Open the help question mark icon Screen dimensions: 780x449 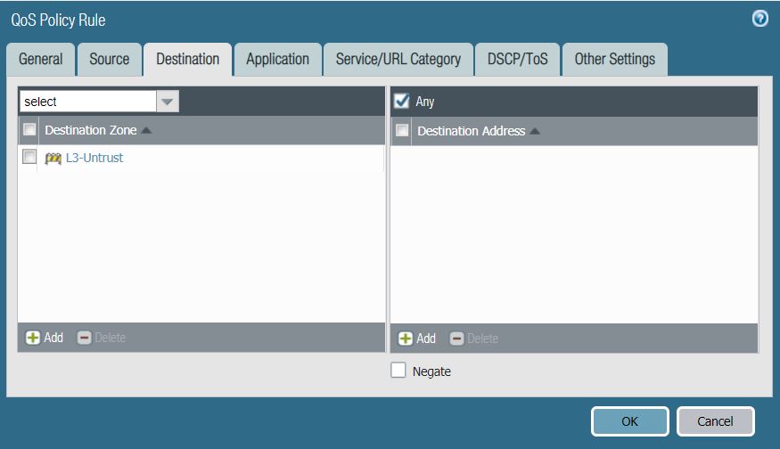point(759,19)
